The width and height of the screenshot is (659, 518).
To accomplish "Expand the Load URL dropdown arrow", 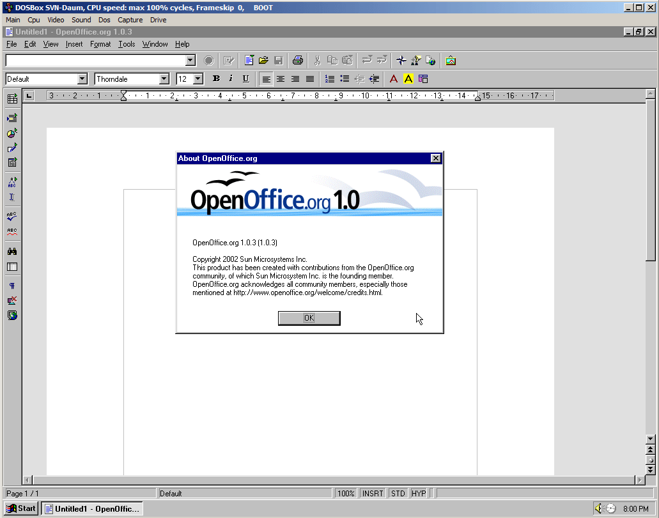I will coord(190,61).
